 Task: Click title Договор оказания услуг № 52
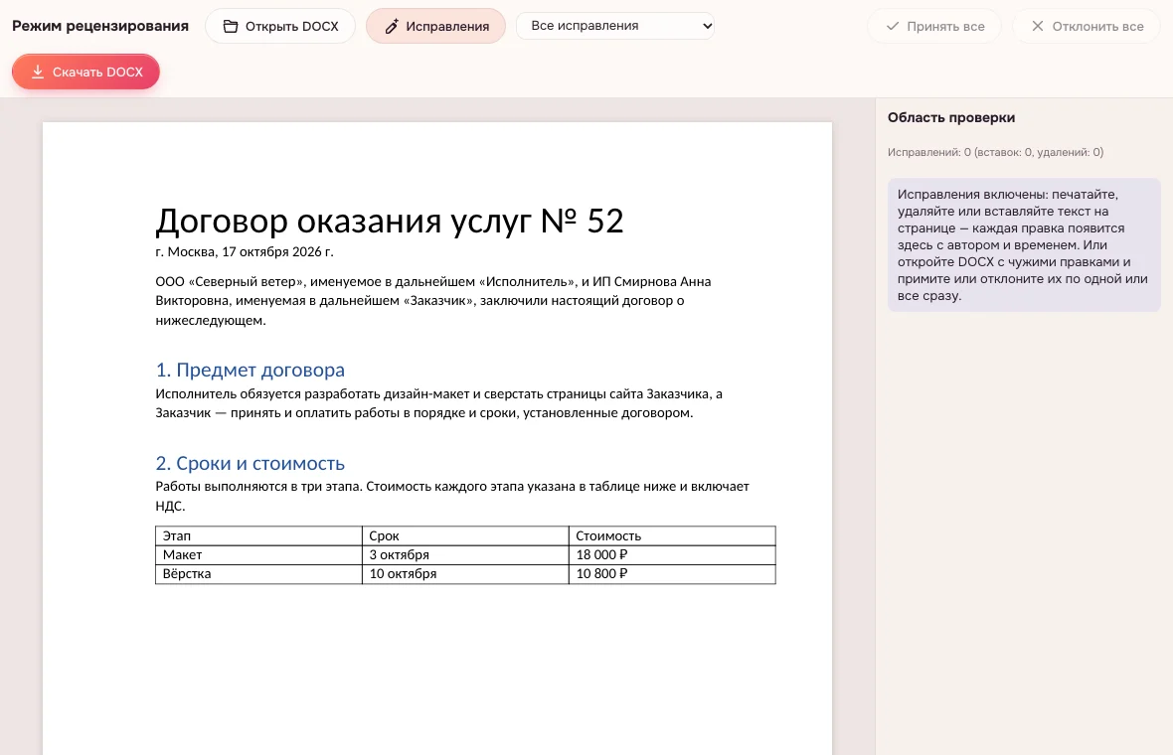(389, 221)
